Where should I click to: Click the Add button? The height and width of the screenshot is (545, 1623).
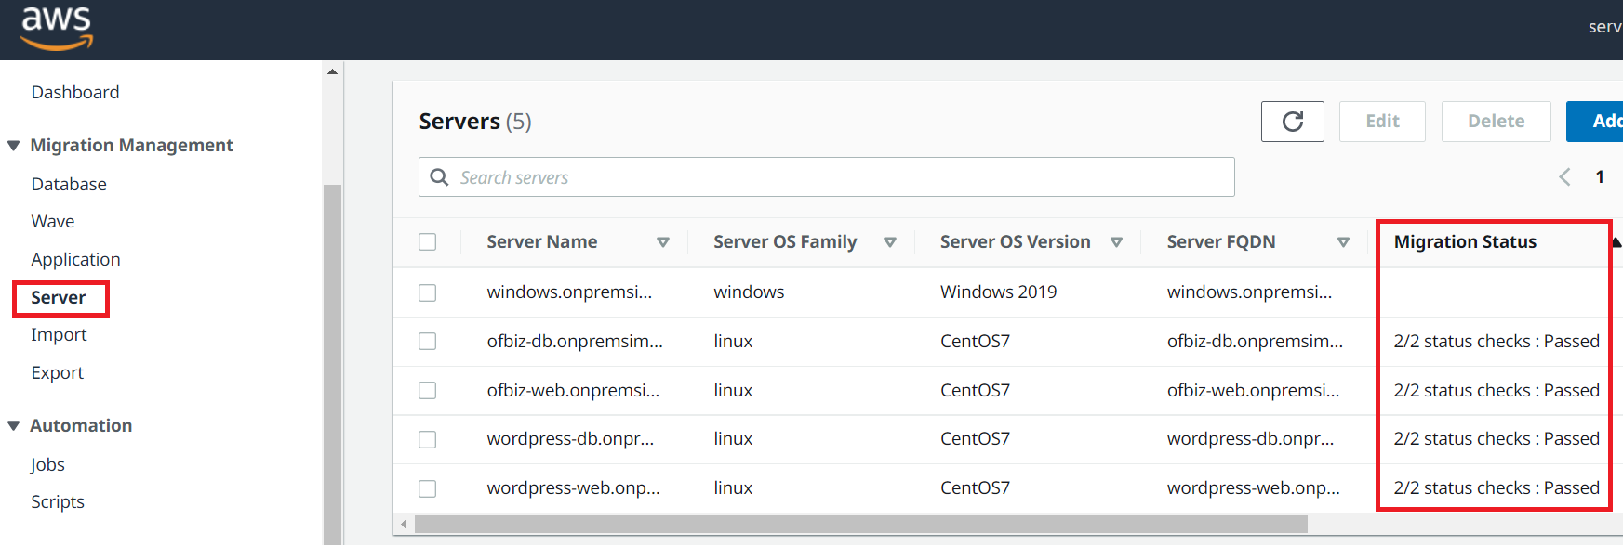point(1594,122)
